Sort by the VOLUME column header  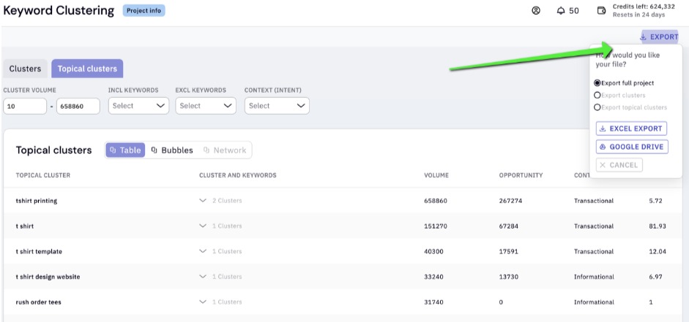click(x=436, y=175)
